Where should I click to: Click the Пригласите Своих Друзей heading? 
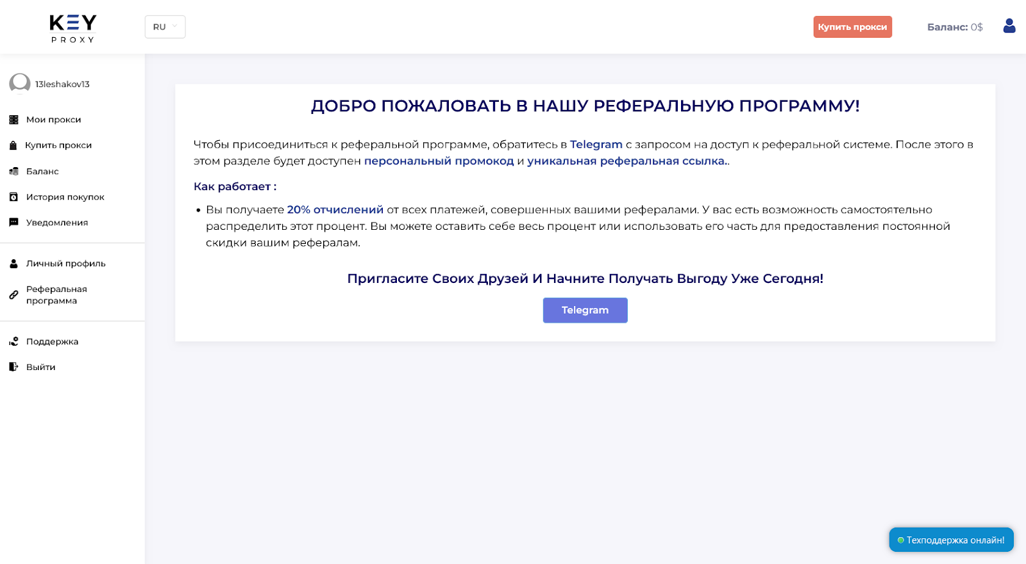tap(585, 278)
